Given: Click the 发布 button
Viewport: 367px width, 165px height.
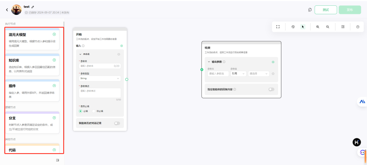Looking at the screenshot, I should tap(349, 10).
